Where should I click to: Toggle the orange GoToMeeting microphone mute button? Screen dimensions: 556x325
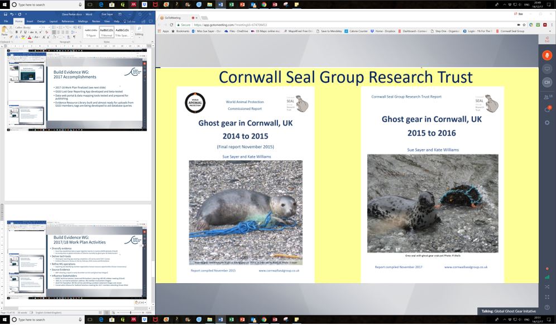[547, 55]
